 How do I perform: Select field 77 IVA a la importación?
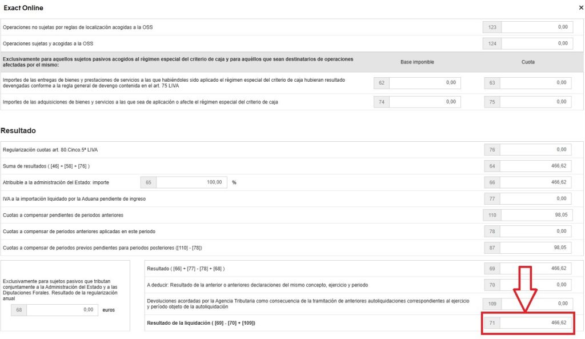click(536, 198)
